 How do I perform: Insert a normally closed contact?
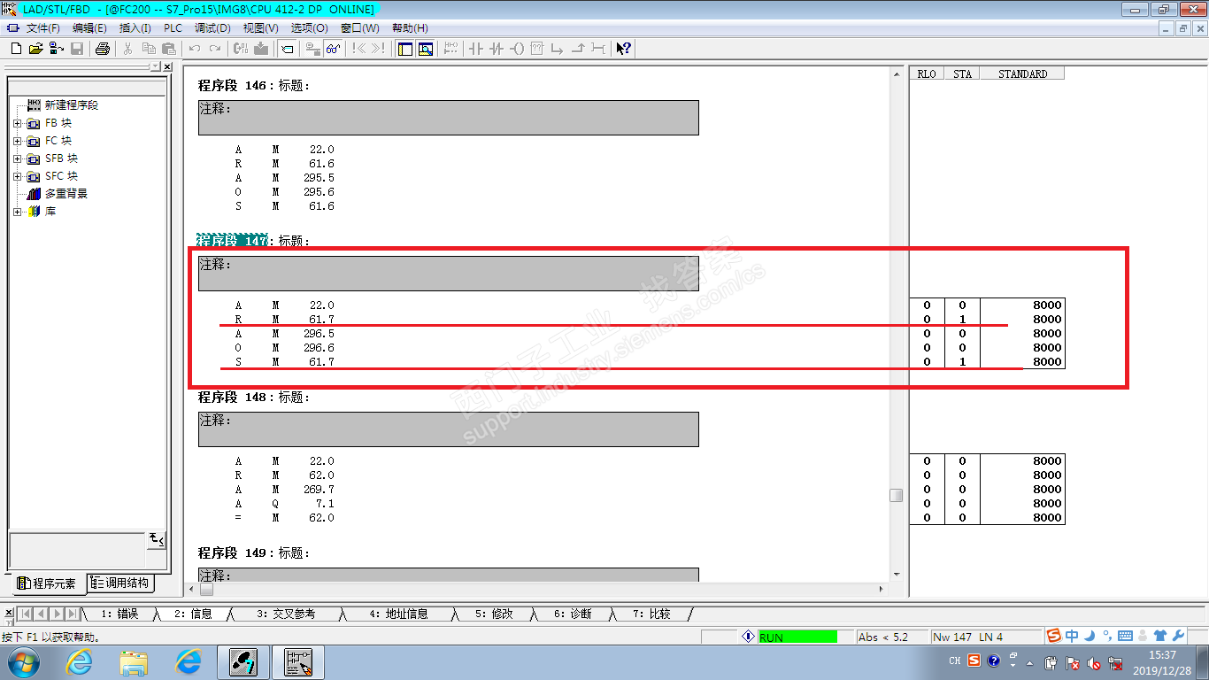(x=497, y=49)
